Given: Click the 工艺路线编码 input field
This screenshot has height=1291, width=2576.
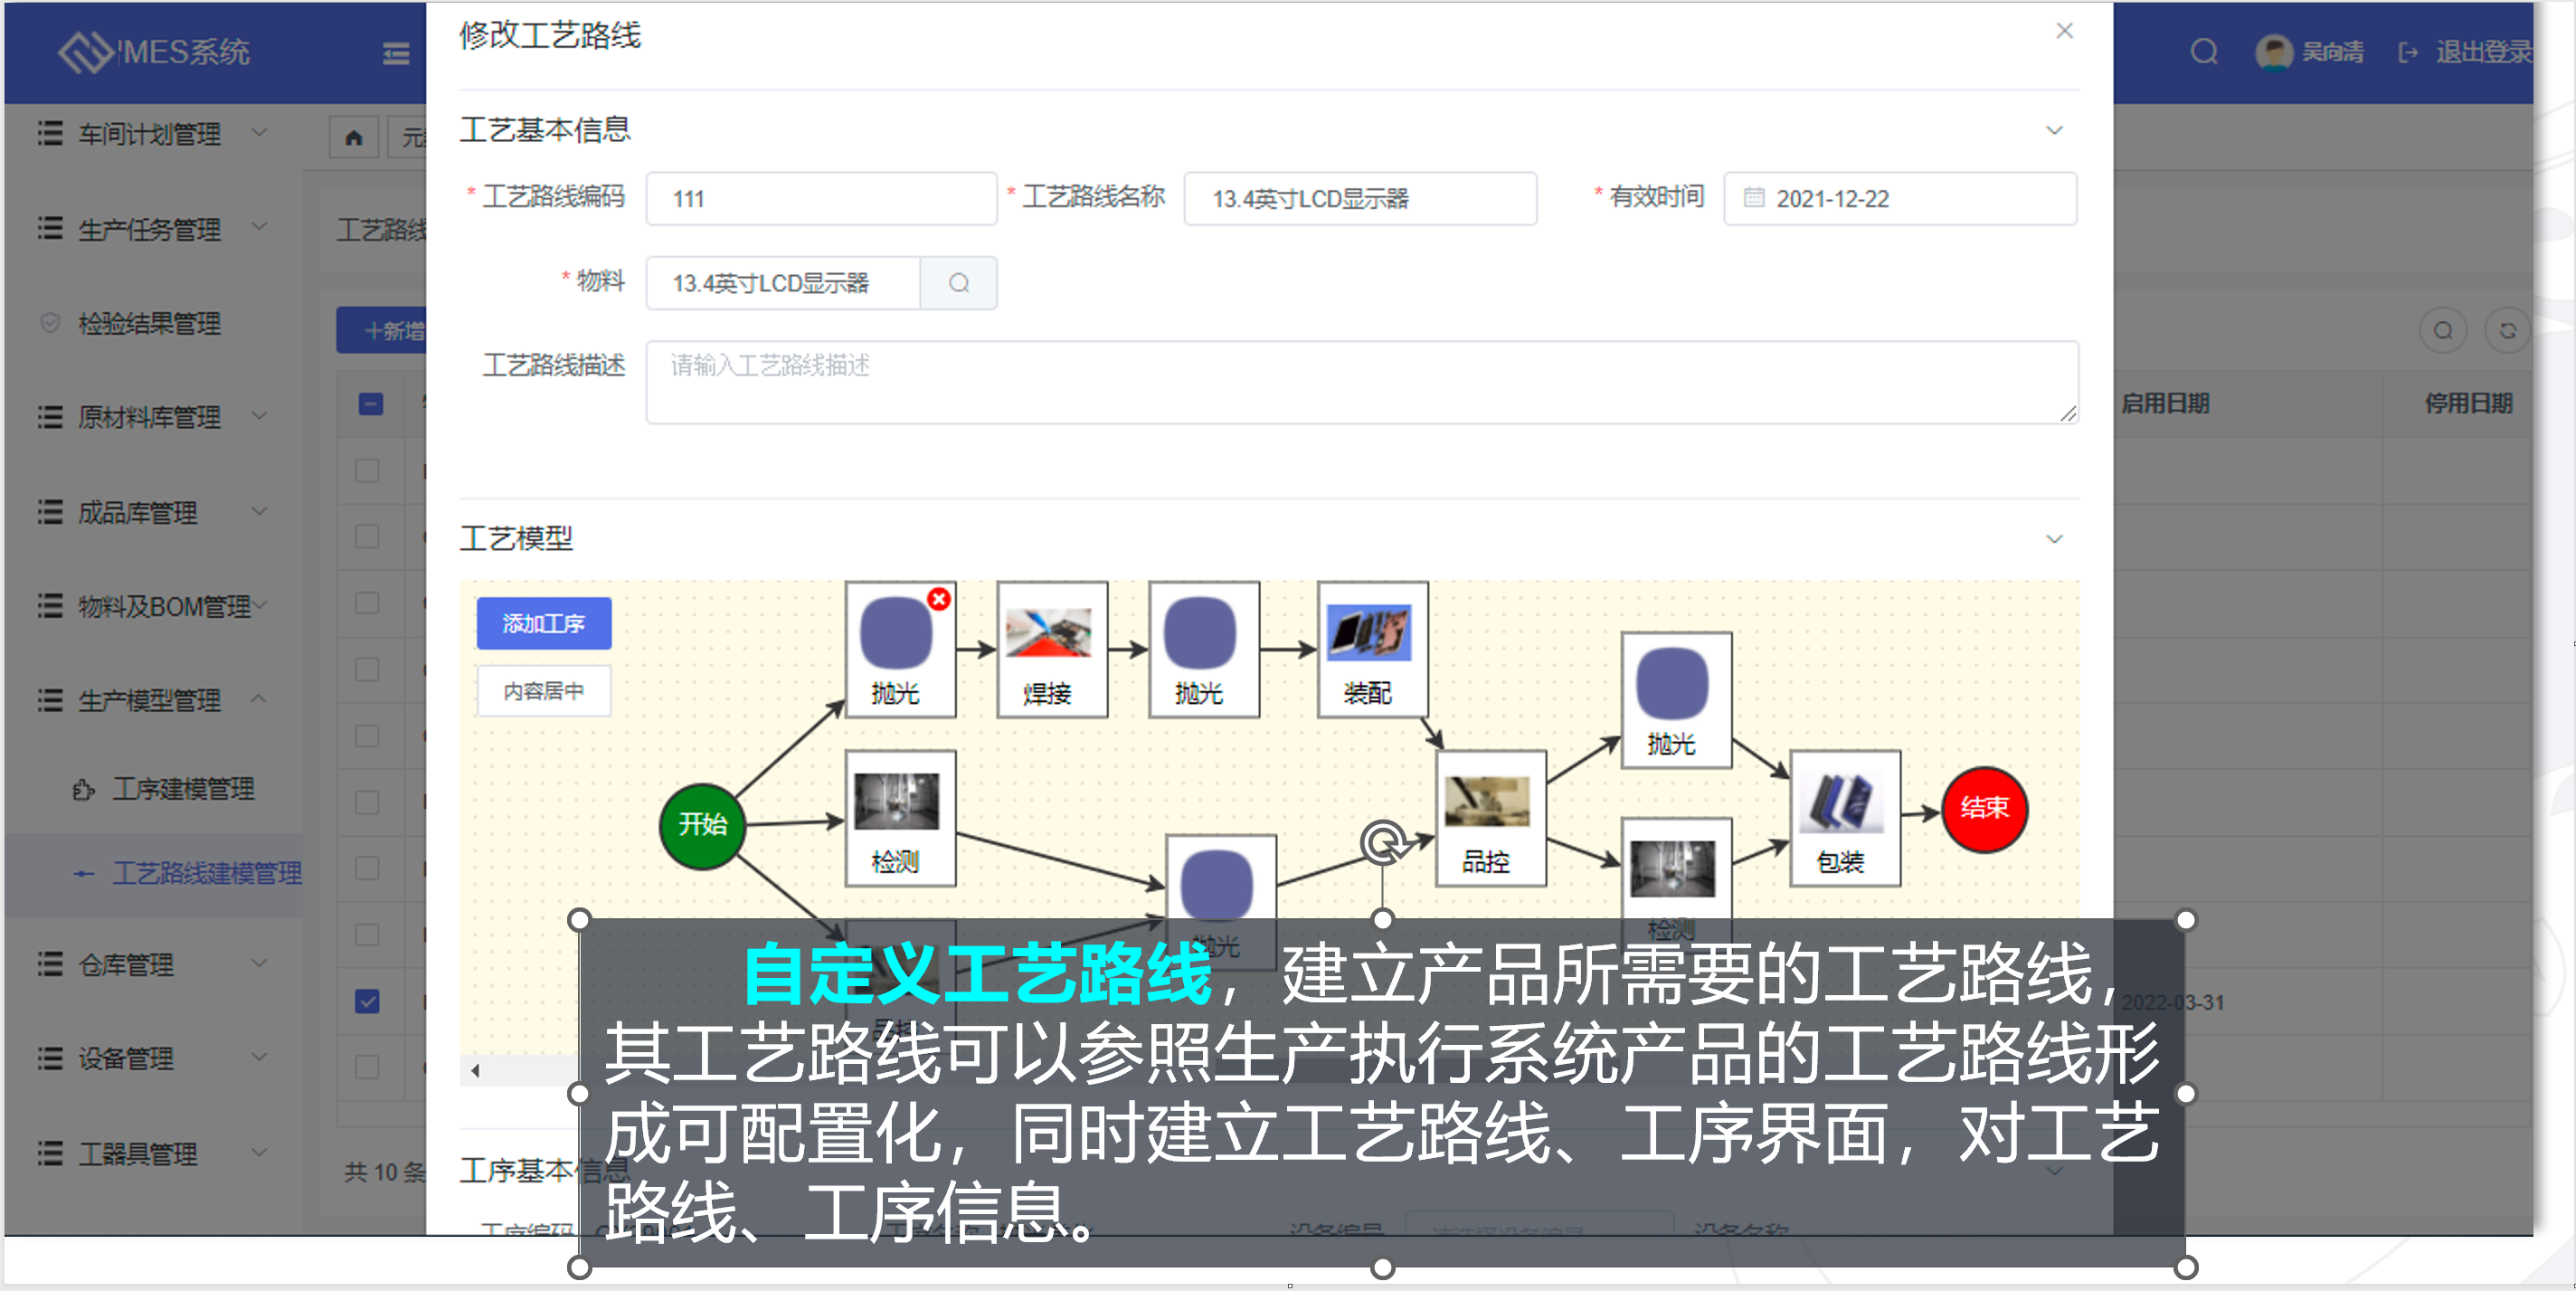Looking at the screenshot, I should pos(821,198).
